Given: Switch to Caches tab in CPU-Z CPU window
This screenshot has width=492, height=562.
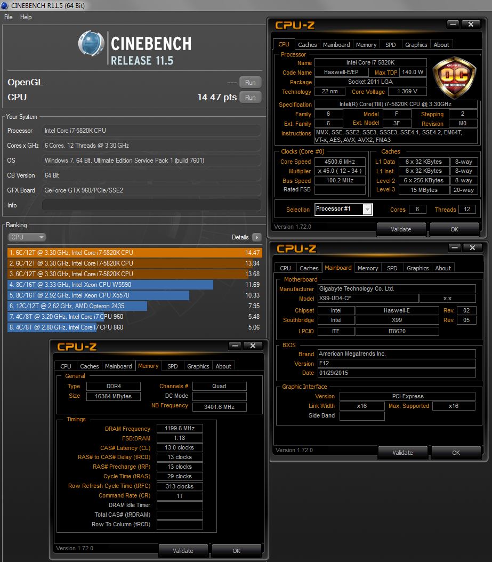Looking at the screenshot, I should [308, 45].
